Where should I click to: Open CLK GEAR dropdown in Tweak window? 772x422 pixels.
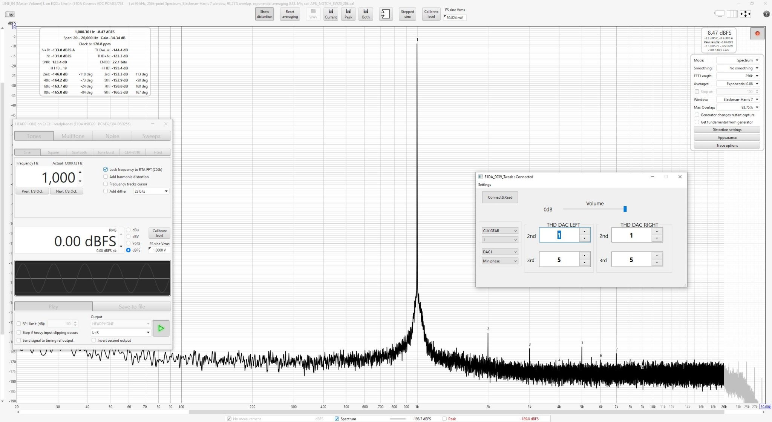pos(500,231)
